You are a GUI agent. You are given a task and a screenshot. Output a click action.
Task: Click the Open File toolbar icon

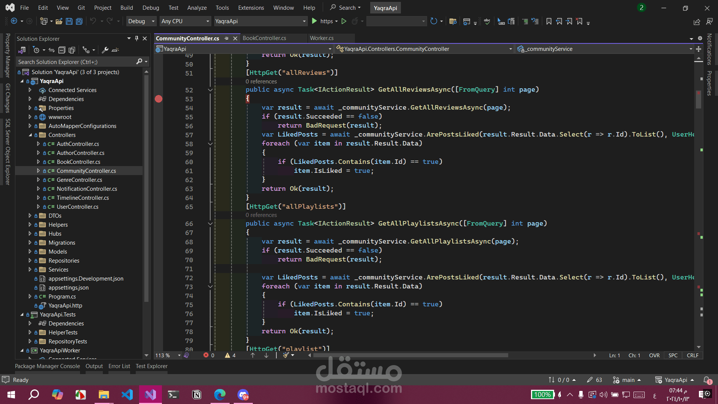[59, 21]
